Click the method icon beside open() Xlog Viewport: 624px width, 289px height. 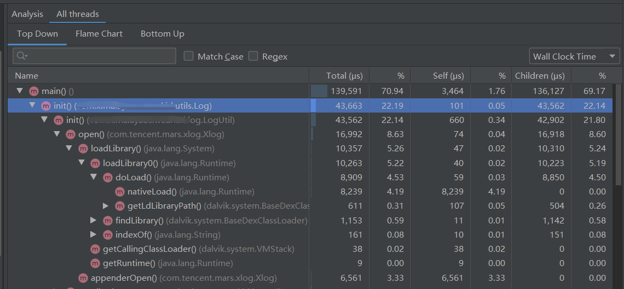pyautogui.click(x=71, y=134)
